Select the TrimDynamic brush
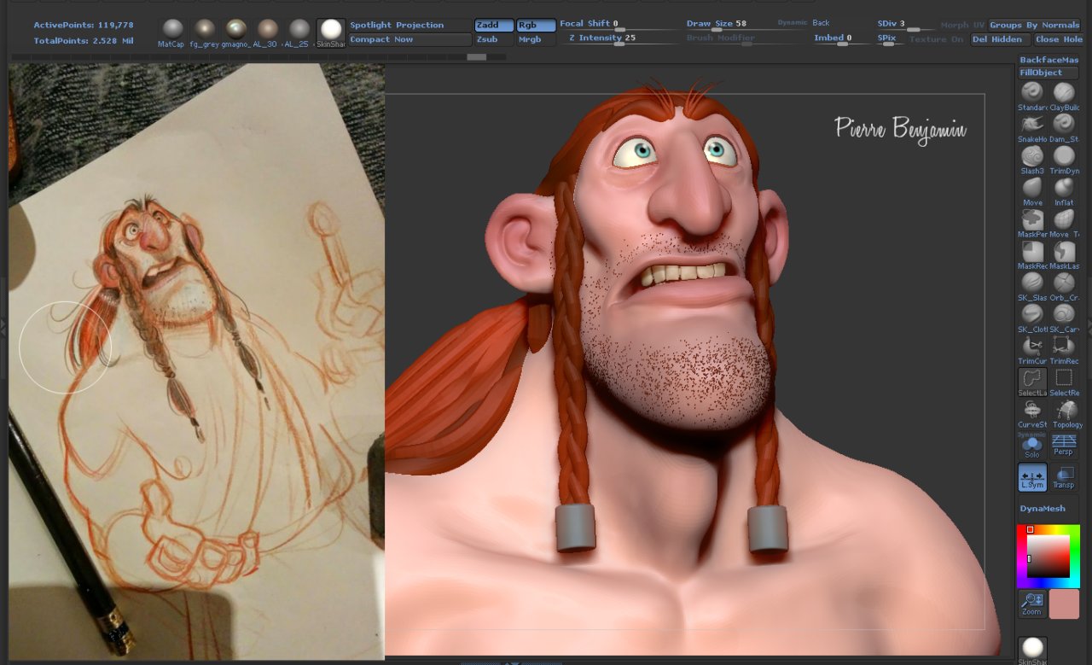 pyautogui.click(x=1064, y=160)
